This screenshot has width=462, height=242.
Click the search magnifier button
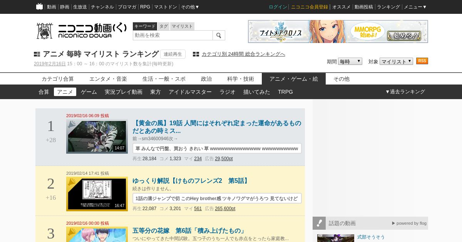tap(219, 35)
